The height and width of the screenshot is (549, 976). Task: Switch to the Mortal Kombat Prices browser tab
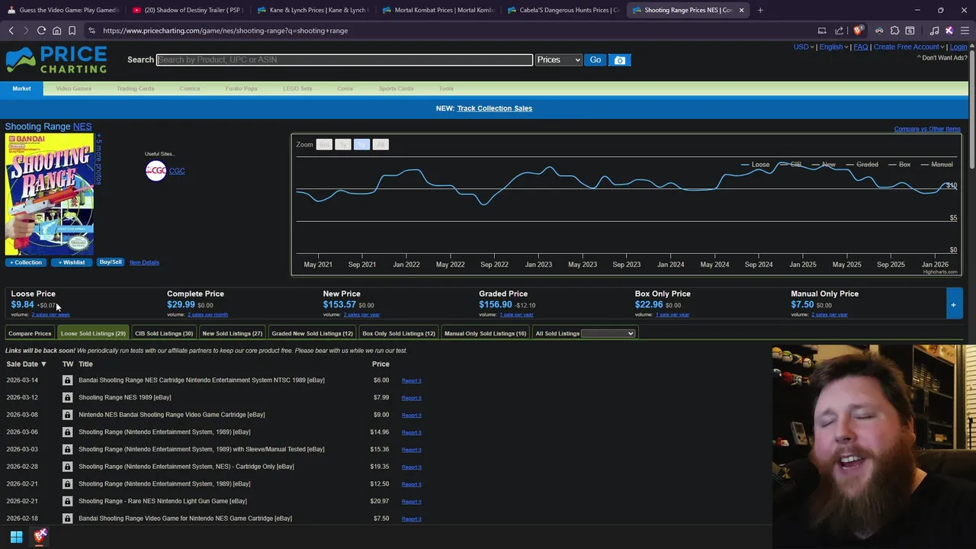click(x=437, y=10)
